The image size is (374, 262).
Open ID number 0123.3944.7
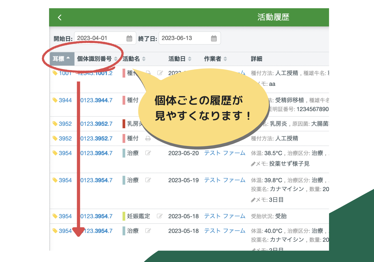tap(96, 100)
